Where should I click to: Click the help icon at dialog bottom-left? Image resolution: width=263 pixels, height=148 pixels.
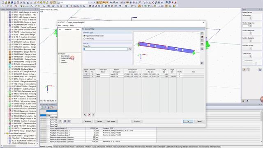(60, 121)
